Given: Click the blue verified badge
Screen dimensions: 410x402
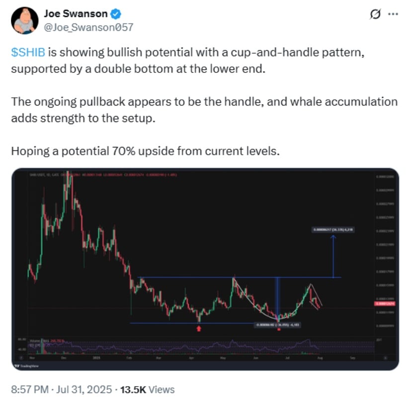Looking at the screenshot, I should 116,14.
